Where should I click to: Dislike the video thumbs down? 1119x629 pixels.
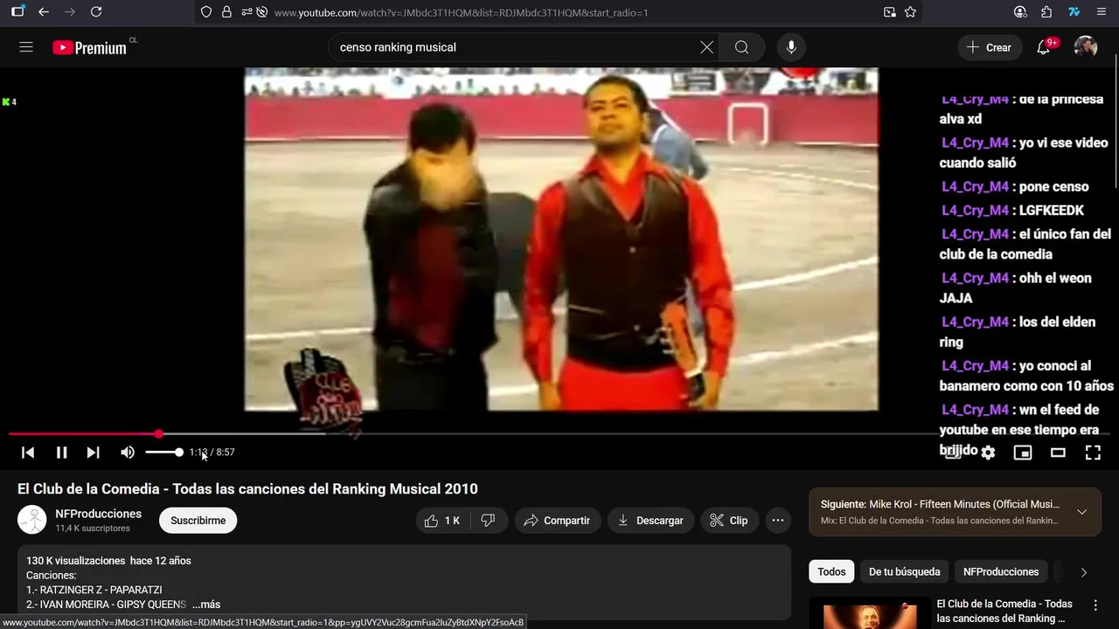pyautogui.click(x=488, y=521)
